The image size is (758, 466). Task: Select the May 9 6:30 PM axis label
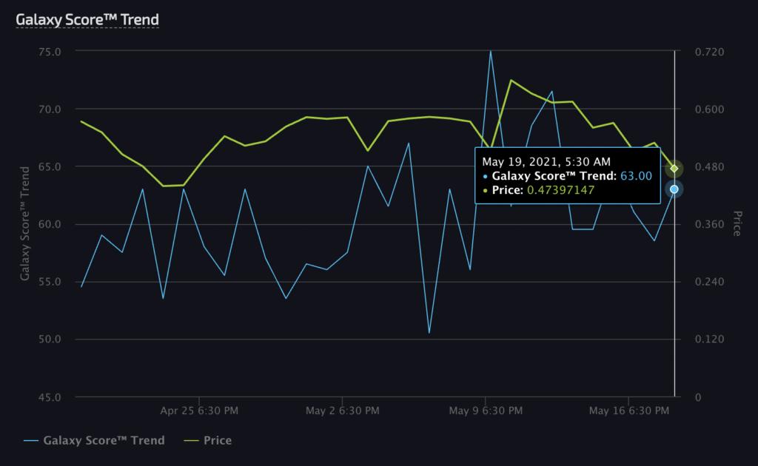[486, 411]
